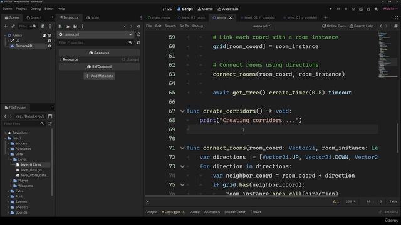401x225 pixels.
Task: Open object history list in Inspector
Action: pyautogui.click(x=138, y=26)
